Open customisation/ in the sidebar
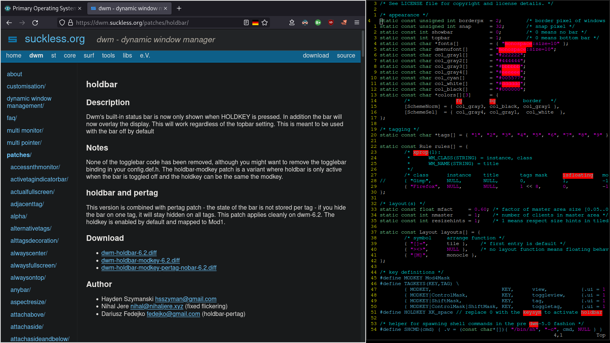The height and width of the screenshot is (343, 610). click(26, 87)
